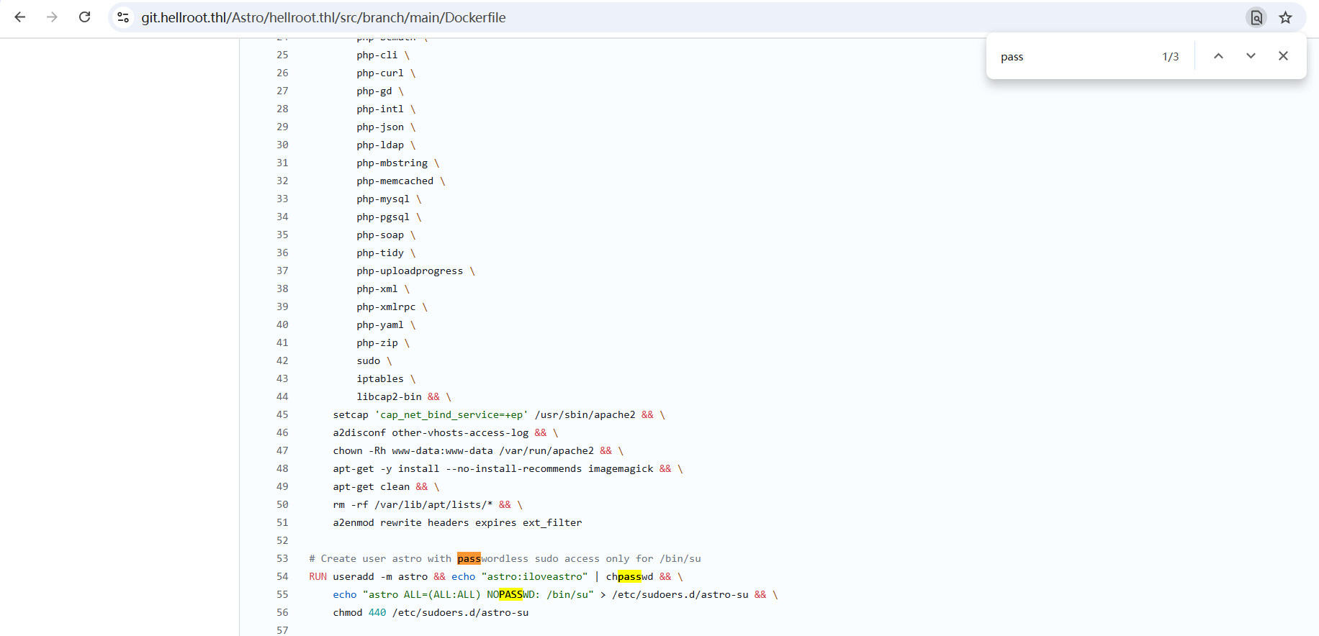
Task: Click 'php-ldap' package text
Action: [380, 145]
